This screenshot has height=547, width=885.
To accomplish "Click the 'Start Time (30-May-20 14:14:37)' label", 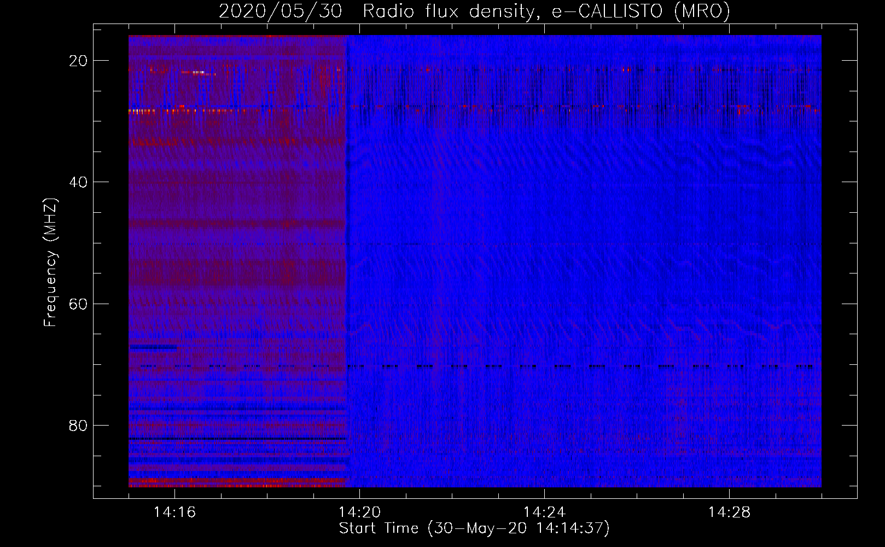I will (x=474, y=528).
